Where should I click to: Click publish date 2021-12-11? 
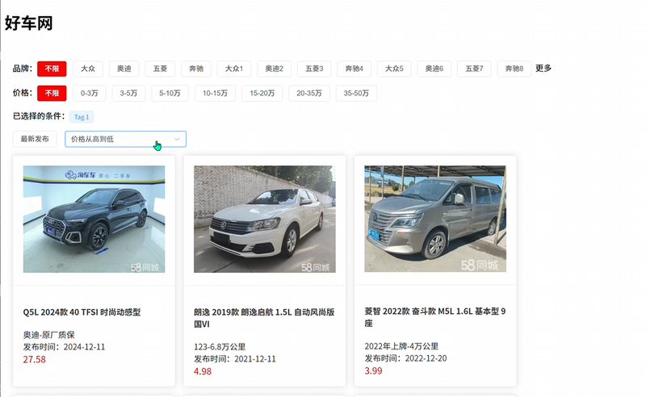(255, 359)
